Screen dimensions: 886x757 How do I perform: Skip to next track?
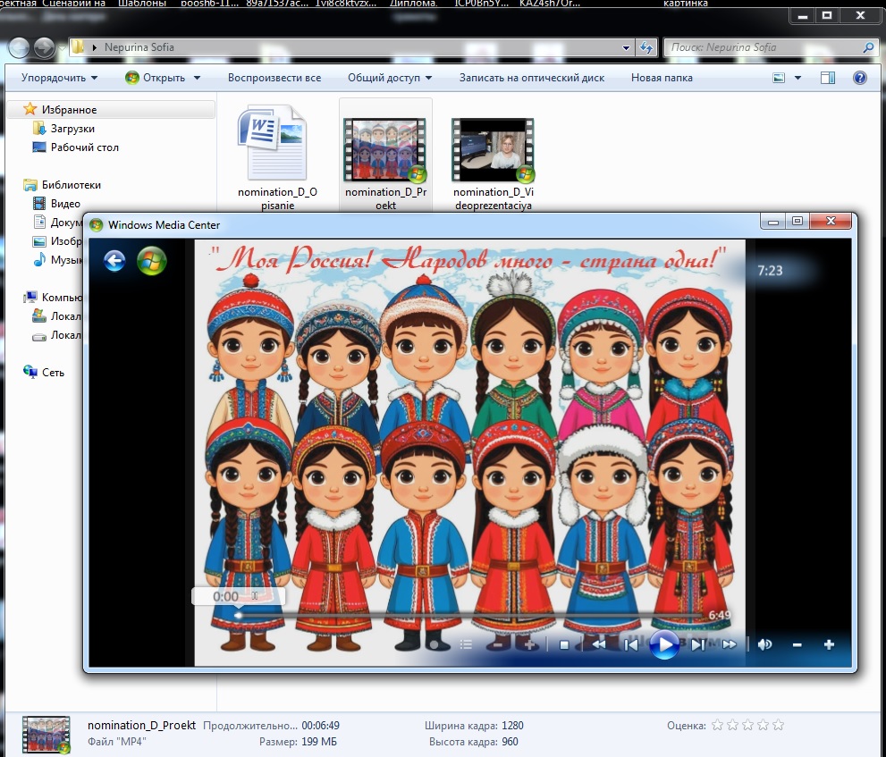[698, 644]
